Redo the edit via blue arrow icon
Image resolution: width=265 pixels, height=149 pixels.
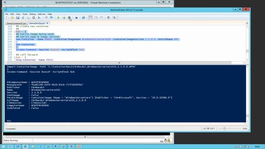pyautogui.click(x=51, y=18)
